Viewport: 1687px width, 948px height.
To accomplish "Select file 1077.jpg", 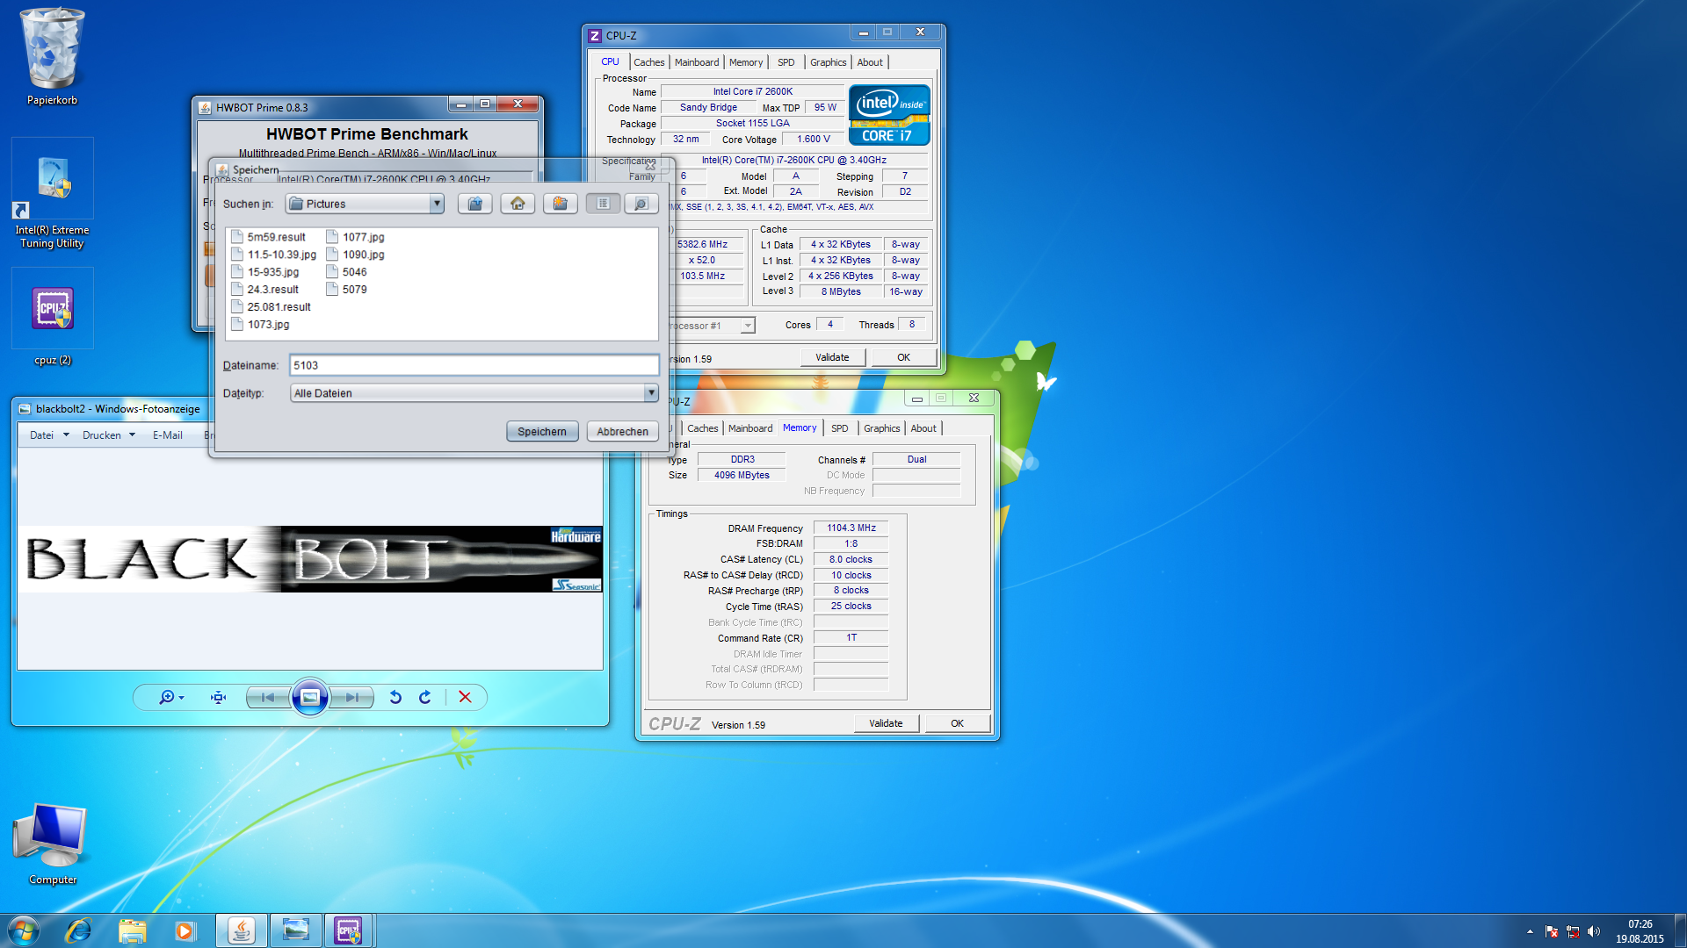I will [355, 237].
